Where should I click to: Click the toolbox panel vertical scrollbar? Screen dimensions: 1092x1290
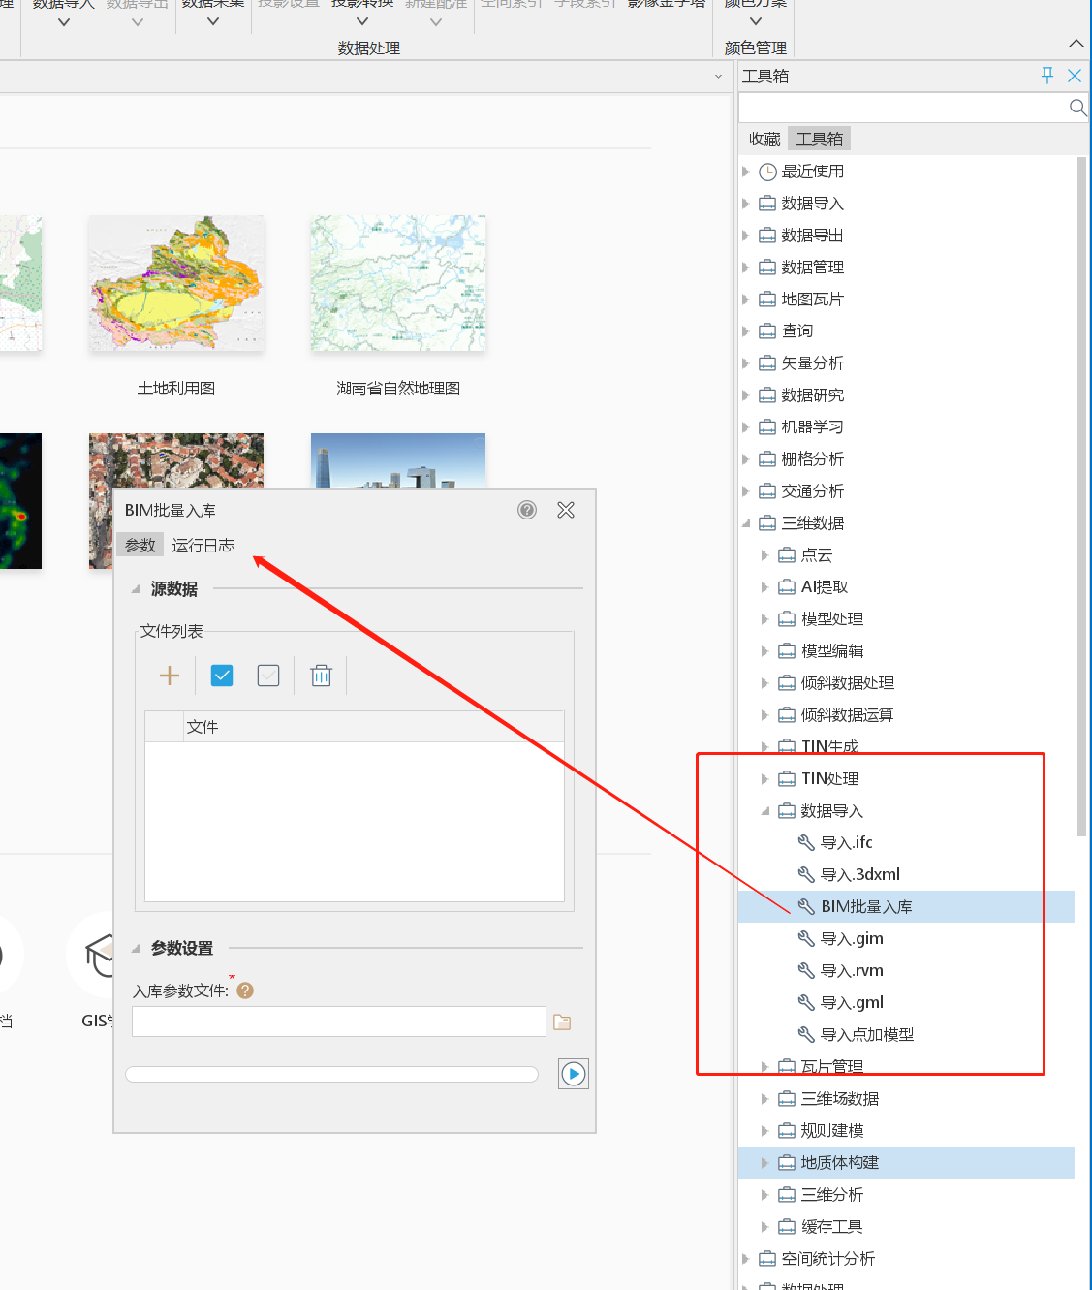[1081, 496]
